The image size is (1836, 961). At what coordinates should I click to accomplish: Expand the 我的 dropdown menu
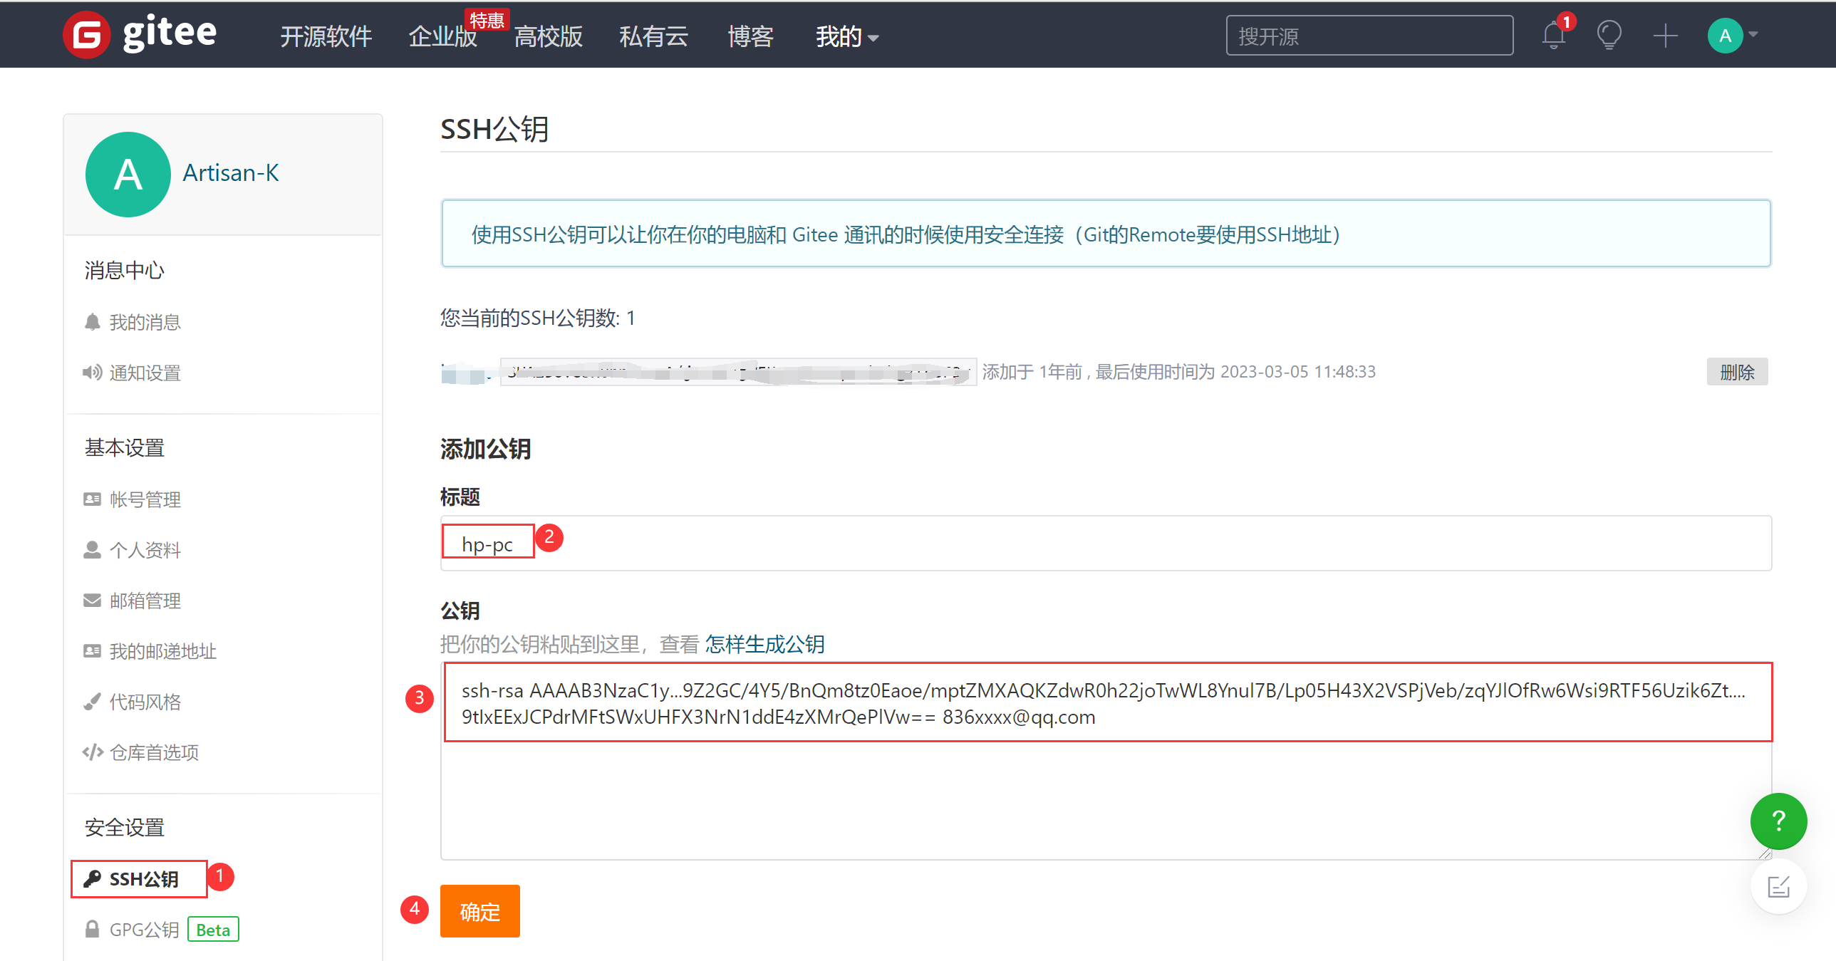pos(846,36)
